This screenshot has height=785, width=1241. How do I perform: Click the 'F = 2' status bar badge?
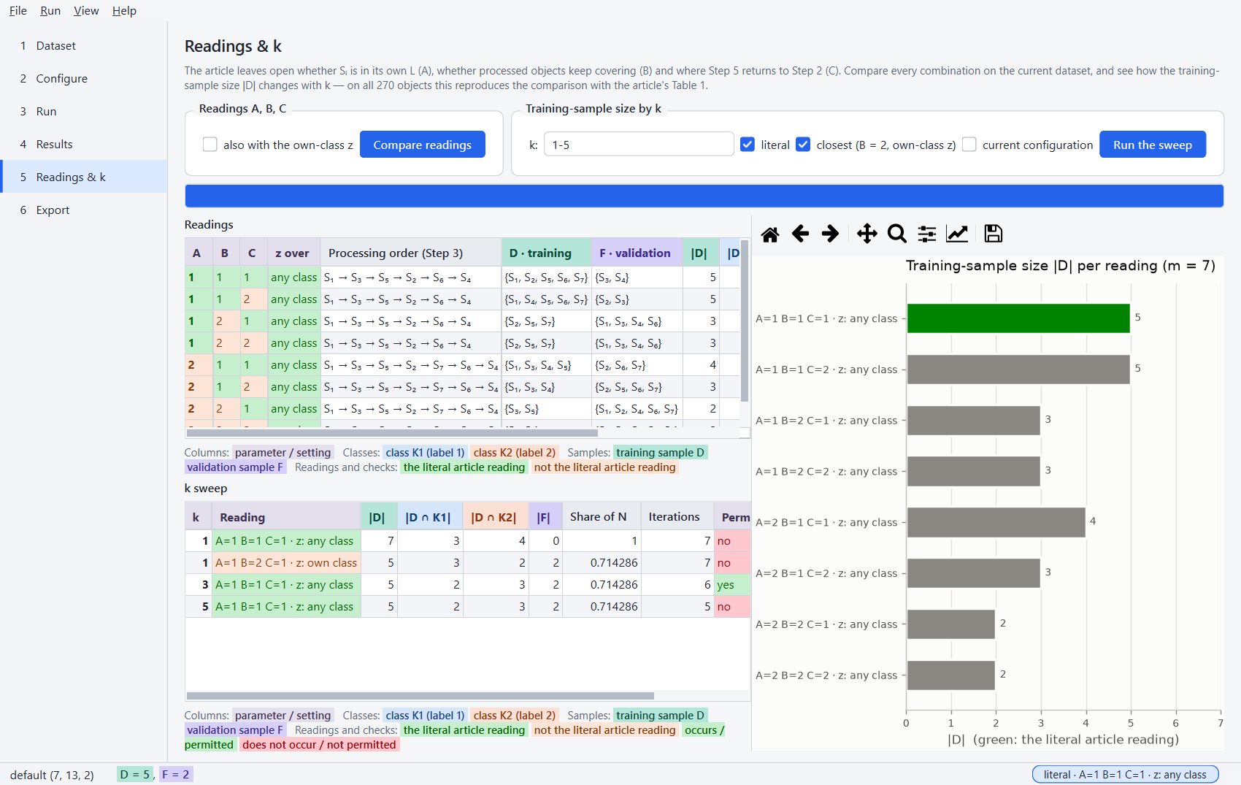pos(175,774)
